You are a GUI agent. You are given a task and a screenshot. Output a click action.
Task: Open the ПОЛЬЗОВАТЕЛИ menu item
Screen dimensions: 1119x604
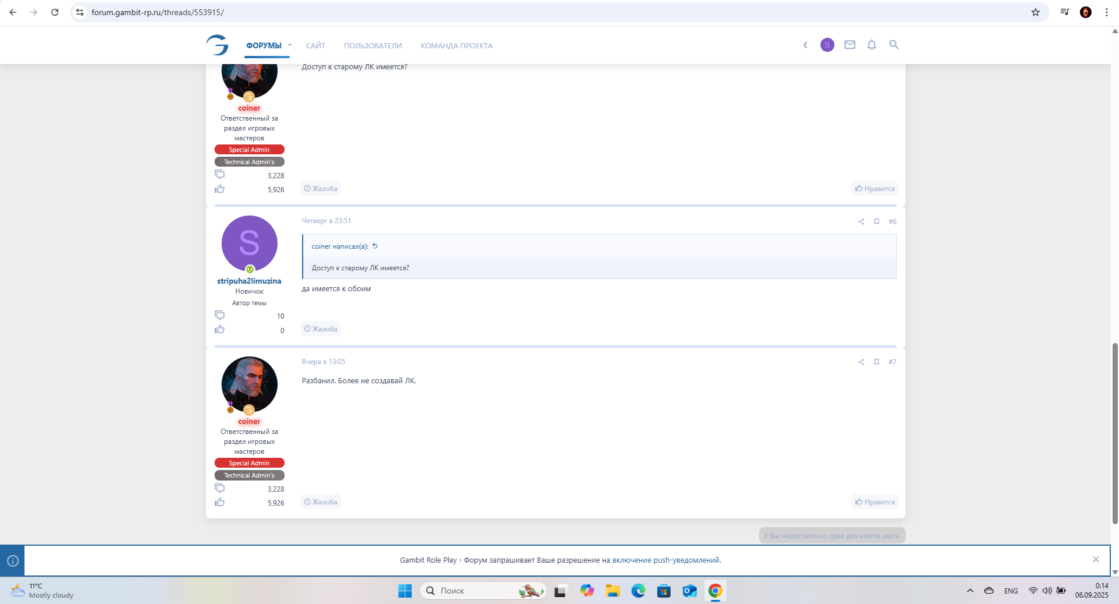coord(373,46)
